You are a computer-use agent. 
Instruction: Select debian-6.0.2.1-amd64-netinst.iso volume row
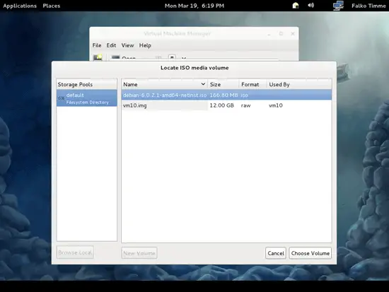pos(226,95)
